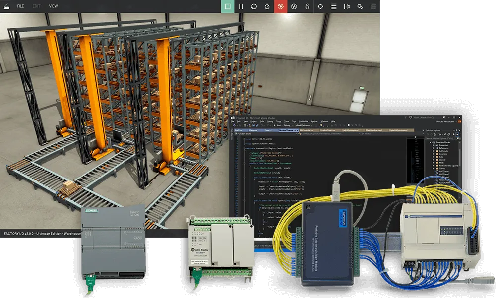Expand the Properties node in Solution Explorer

[433, 145]
